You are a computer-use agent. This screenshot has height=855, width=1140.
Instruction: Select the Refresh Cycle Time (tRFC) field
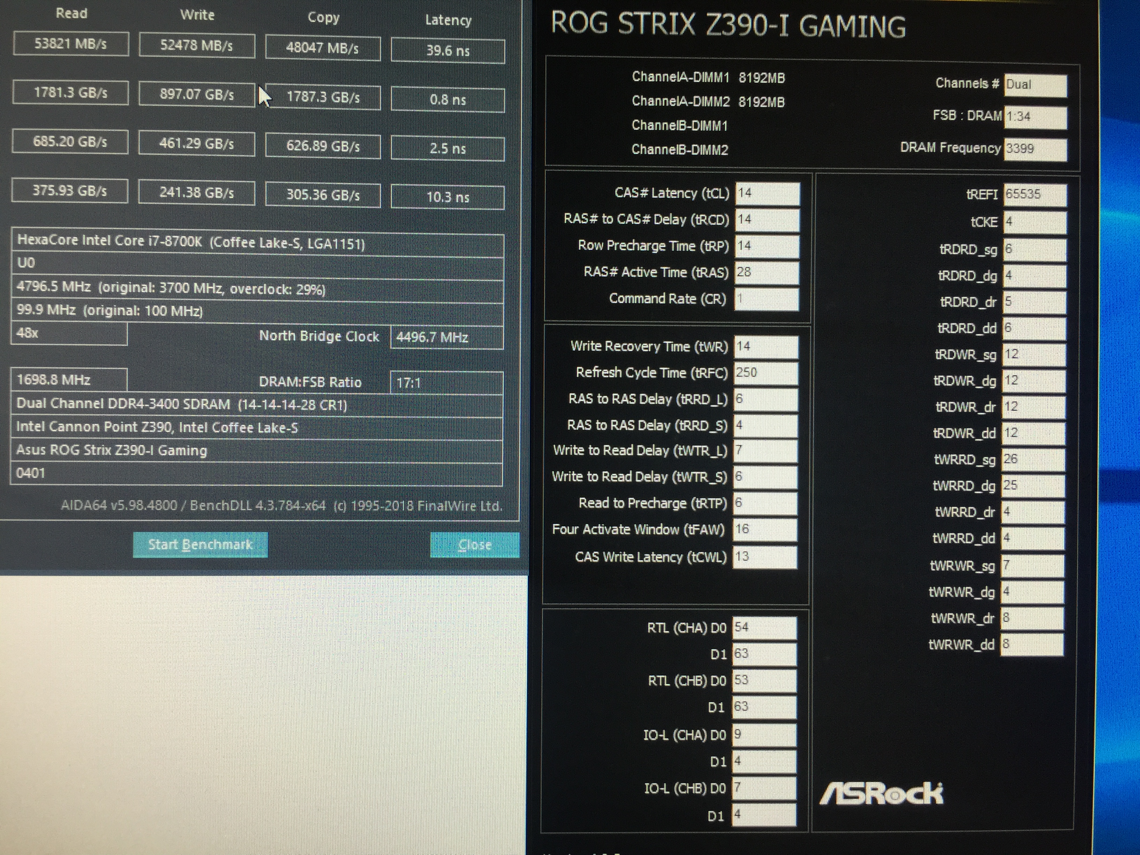coord(766,373)
